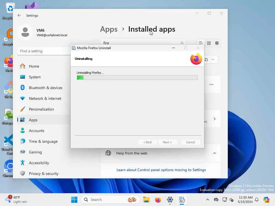The height and width of the screenshot is (206, 275).
Task: Collapse the Help from the web section
Action: coord(215,153)
